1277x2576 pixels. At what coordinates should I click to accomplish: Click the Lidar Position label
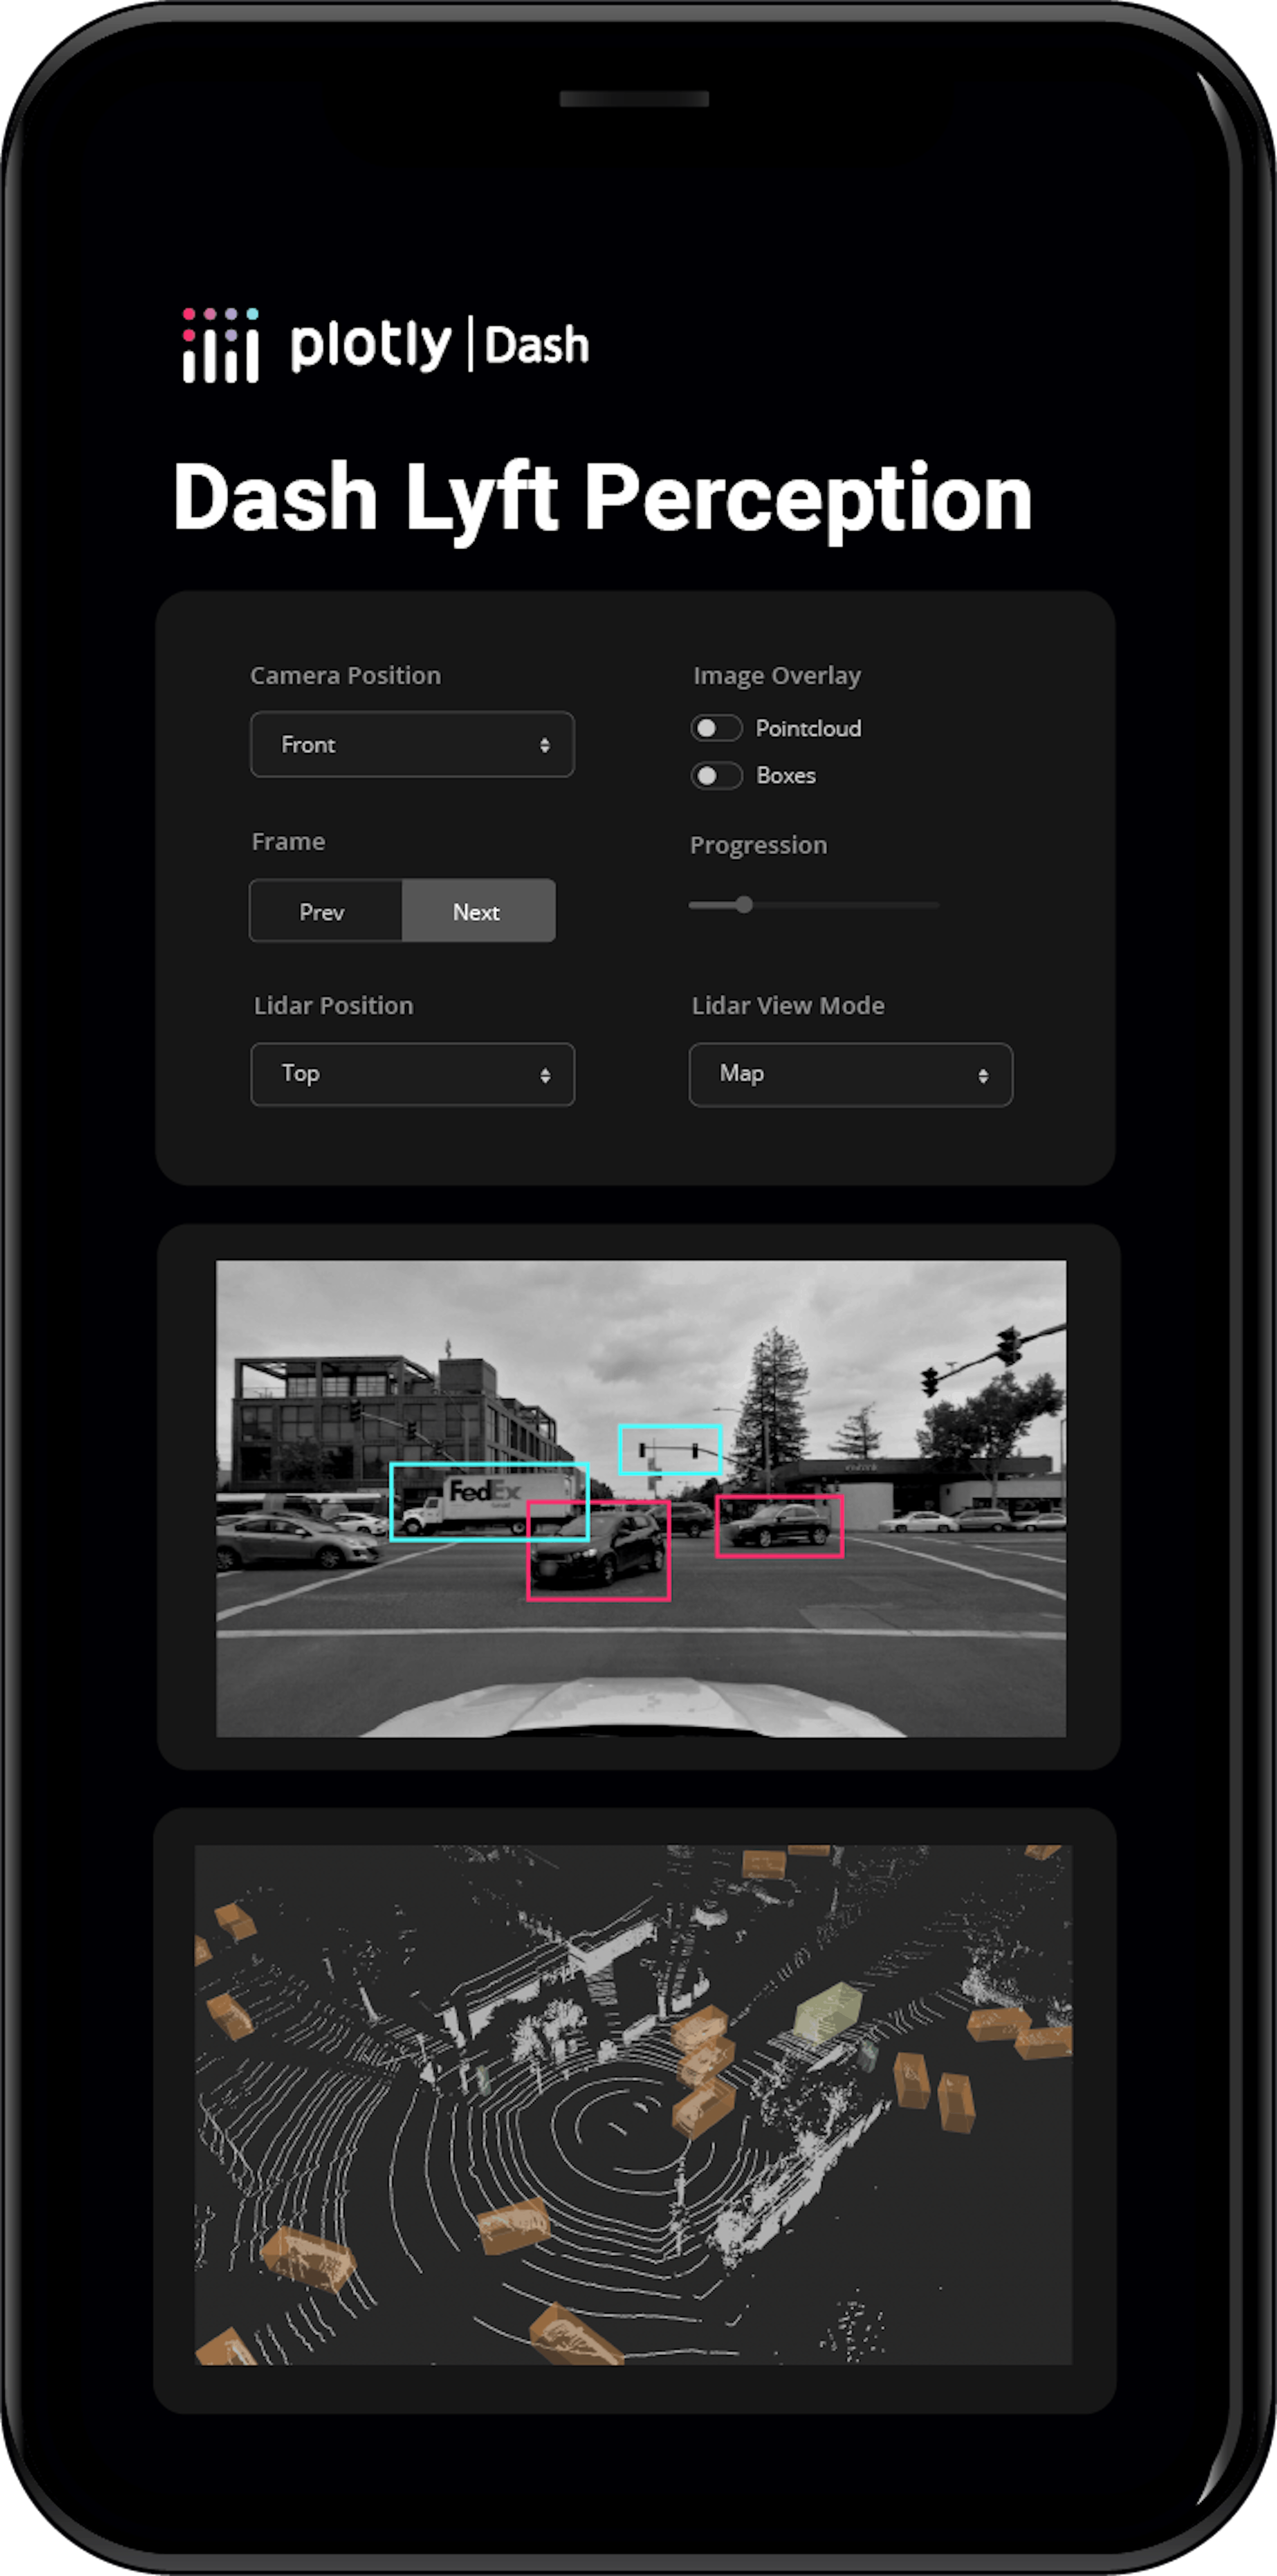pos(333,1006)
